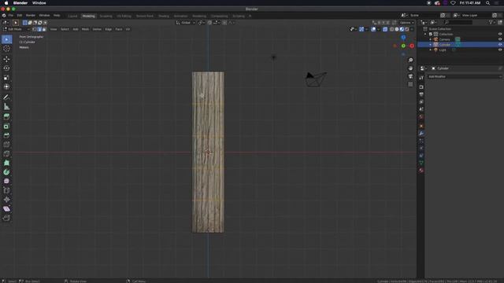Select the Spin tool
The image size is (504, 283).
click(7, 172)
